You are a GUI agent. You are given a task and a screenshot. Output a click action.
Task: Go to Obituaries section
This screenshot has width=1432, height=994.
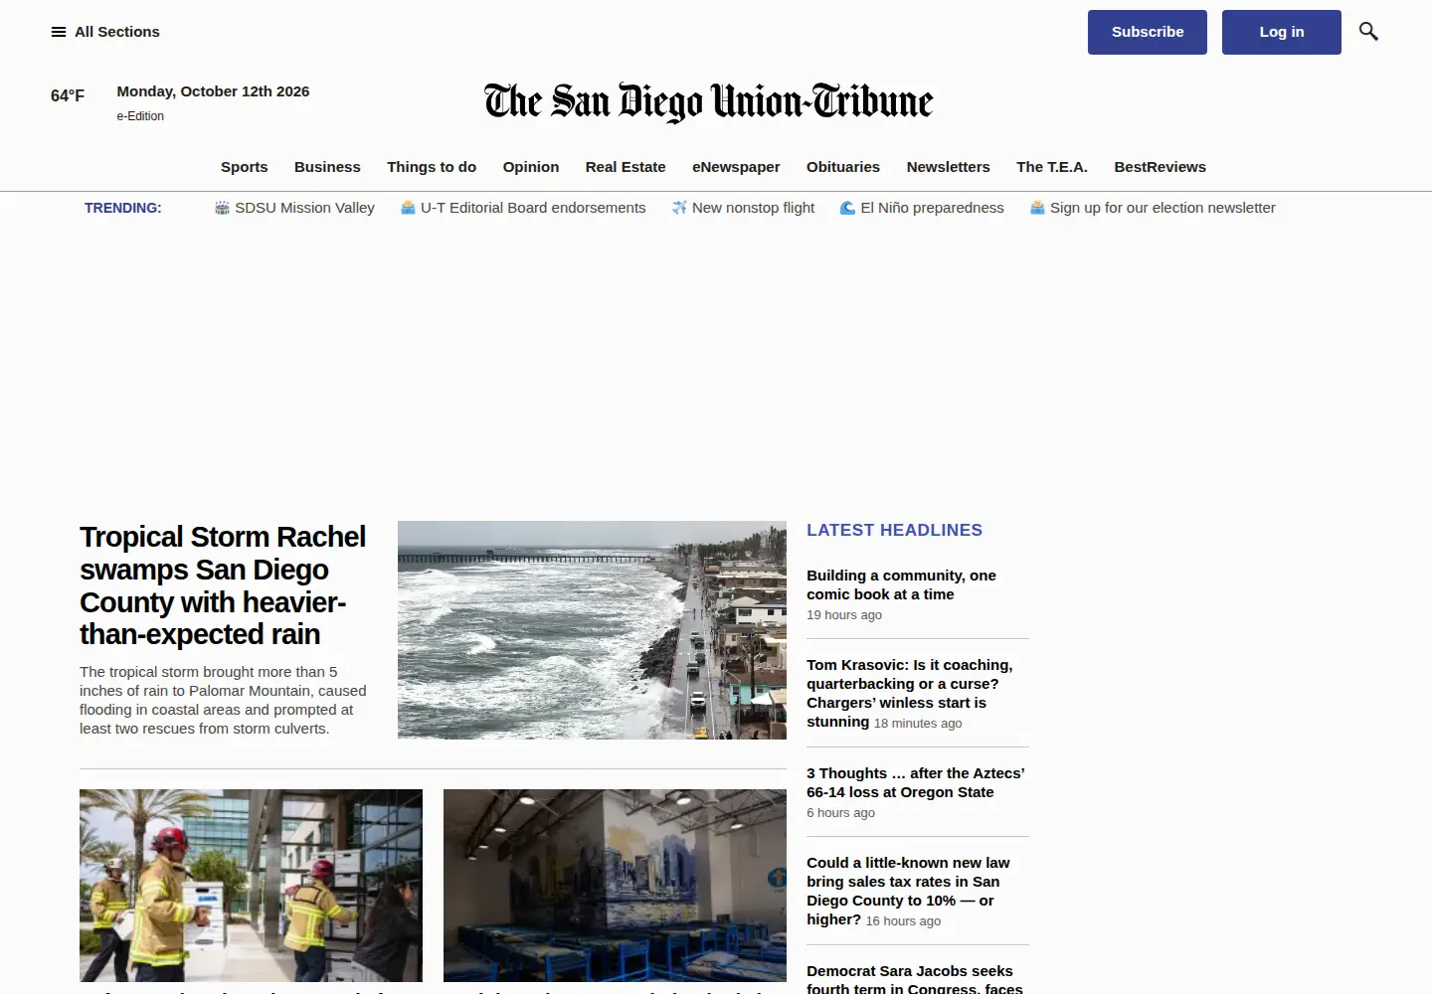point(843,167)
